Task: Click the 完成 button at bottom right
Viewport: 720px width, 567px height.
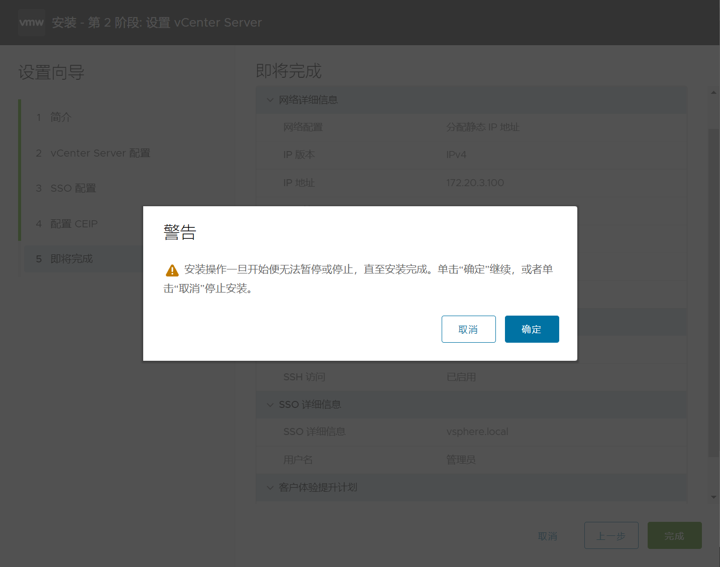Action: pyautogui.click(x=674, y=535)
